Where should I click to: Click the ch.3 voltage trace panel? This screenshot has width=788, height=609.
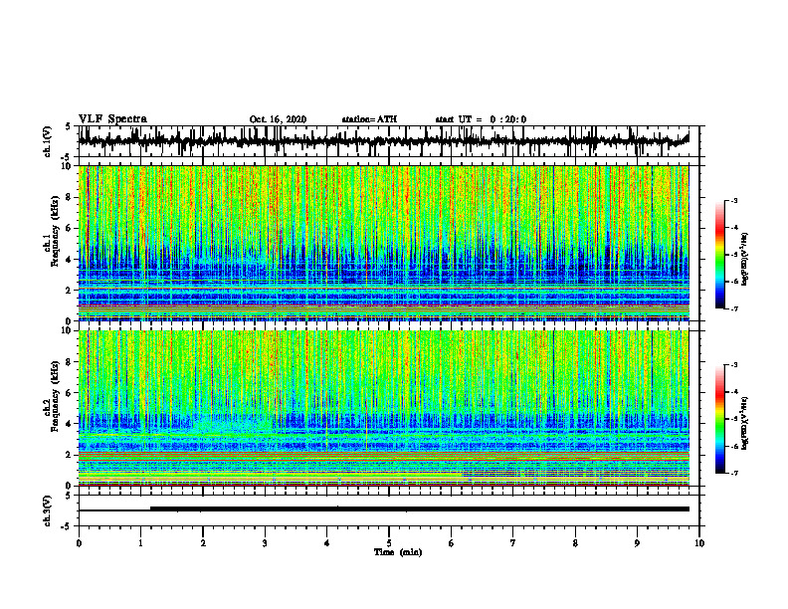click(x=389, y=510)
